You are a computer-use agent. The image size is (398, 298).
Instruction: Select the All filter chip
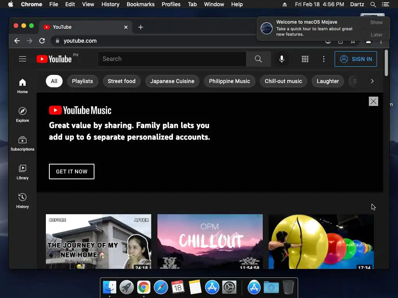click(54, 81)
